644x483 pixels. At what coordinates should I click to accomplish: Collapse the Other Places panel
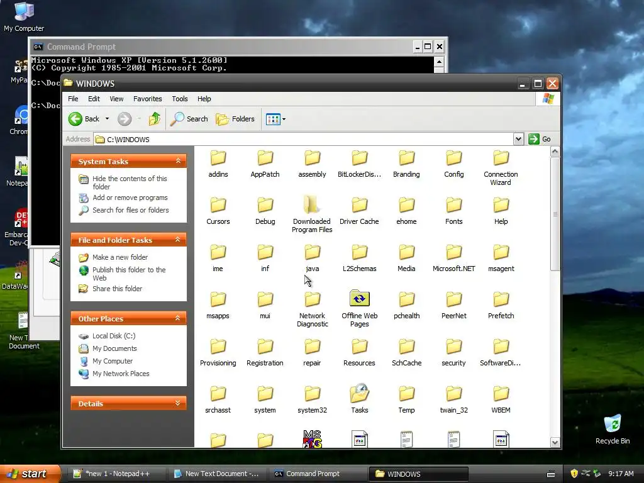[178, 318]
